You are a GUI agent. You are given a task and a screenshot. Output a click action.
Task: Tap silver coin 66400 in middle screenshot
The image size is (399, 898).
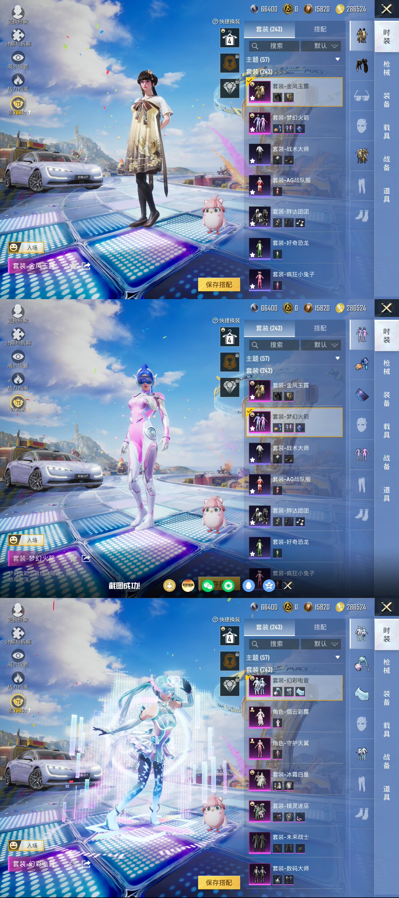click(x=264, y=308)
